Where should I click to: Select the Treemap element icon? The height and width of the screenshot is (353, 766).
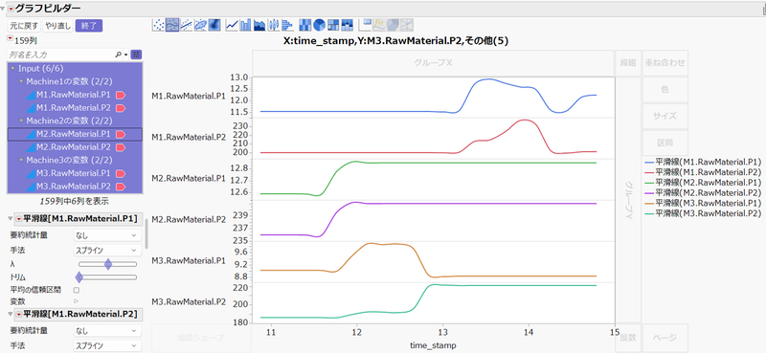point(333,25)
